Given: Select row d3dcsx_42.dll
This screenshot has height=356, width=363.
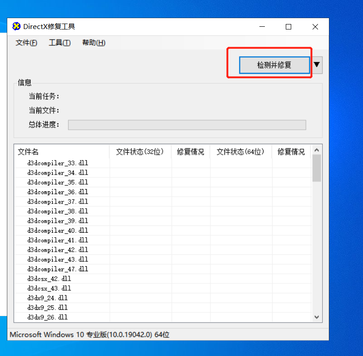Looking at the screenshot, I should click(x=163, y=279).
